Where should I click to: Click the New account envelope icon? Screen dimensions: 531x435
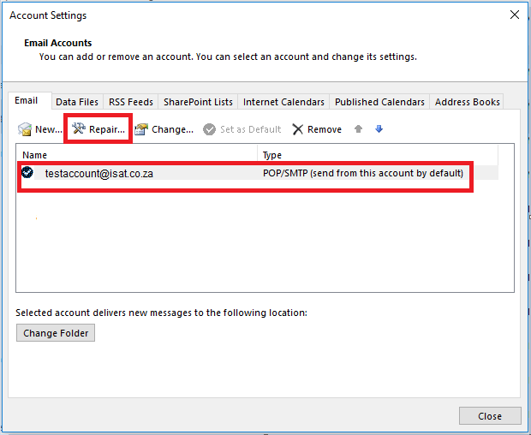point(26,129)
